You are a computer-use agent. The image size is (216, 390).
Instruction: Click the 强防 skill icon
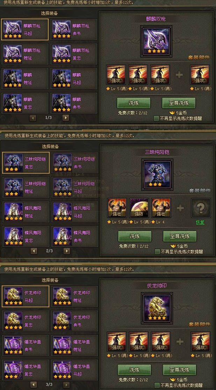(x=139, y=208)
